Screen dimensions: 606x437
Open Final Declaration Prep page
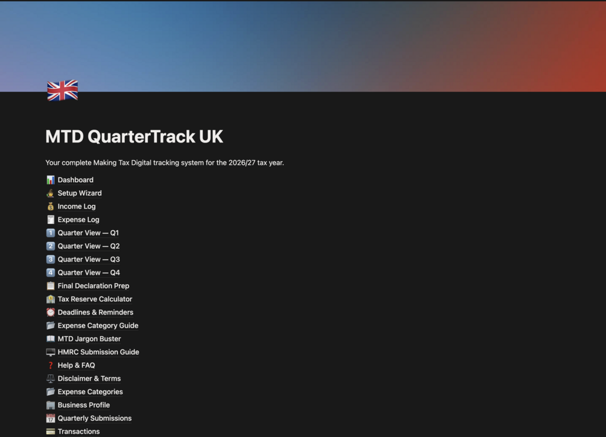[x=93, y=286]
